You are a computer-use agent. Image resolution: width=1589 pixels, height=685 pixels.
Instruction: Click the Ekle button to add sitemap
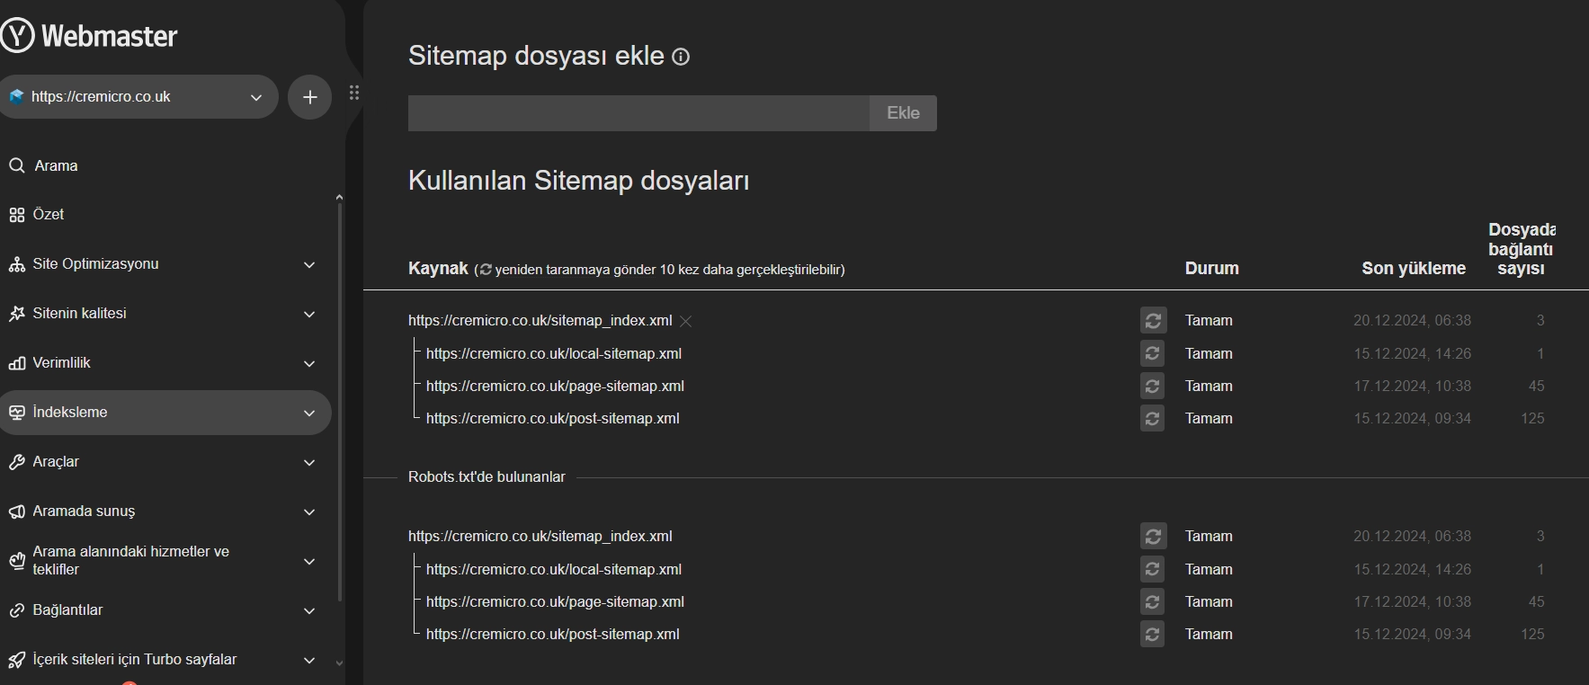click(x=903, y=113)
